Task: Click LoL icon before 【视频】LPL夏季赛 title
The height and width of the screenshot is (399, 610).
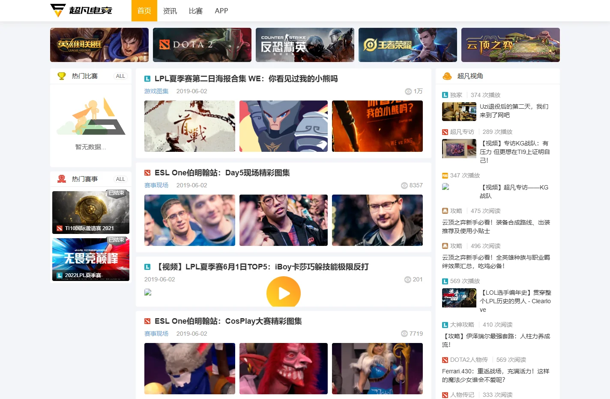Action: [x=147, y=267]
